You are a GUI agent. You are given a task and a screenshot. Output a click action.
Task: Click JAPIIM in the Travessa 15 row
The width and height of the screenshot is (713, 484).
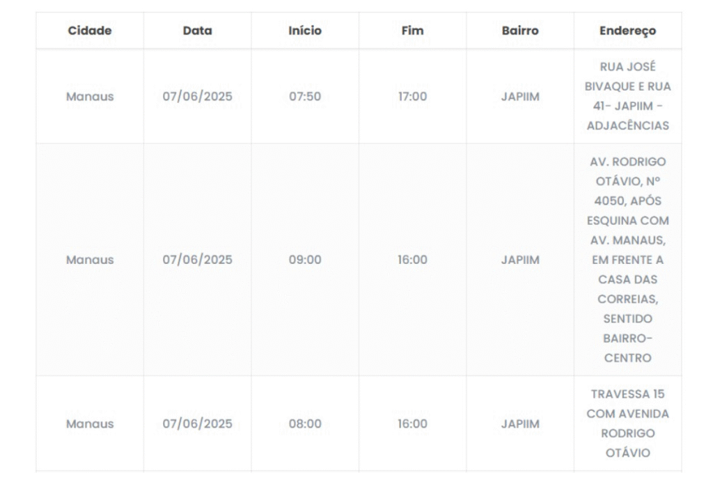pyautogui.click(x=520, y=424)
